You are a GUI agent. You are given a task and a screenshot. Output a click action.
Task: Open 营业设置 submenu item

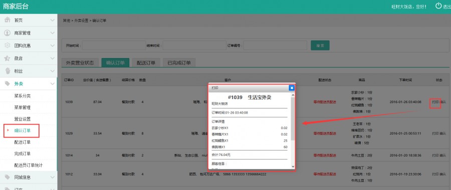pos(23,119)
